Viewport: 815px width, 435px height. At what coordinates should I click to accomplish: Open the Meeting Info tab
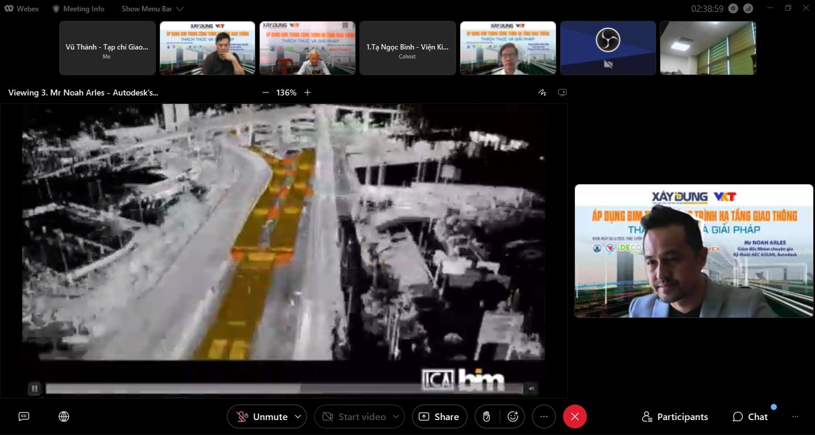(78, 9)
